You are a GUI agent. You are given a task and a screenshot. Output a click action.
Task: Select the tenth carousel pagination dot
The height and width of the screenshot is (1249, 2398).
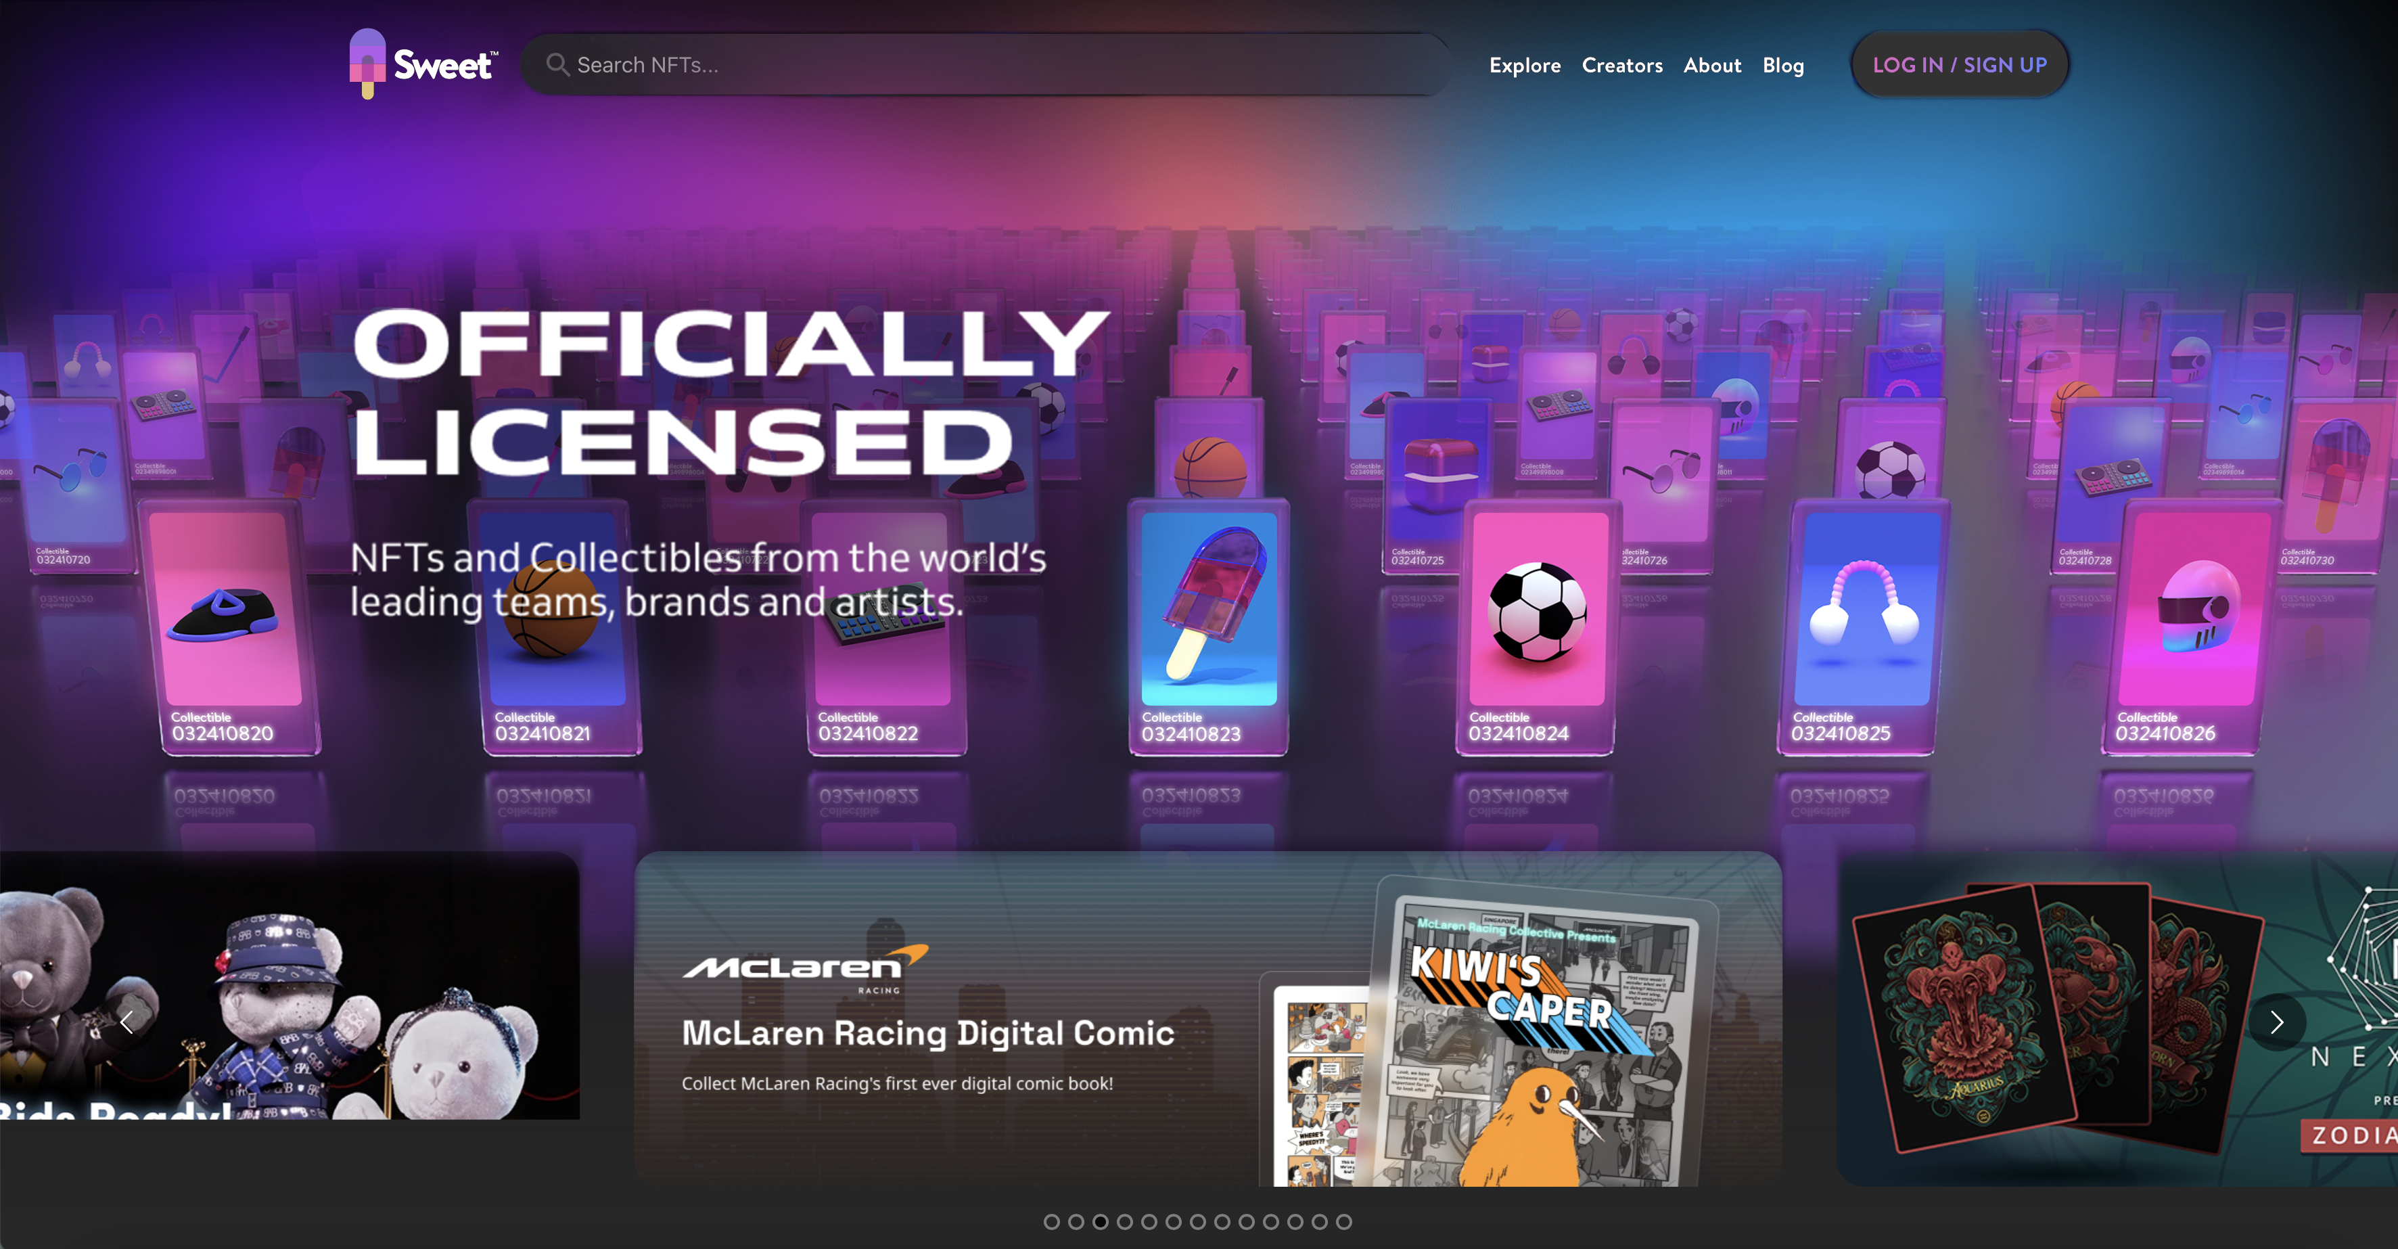1270,1221
